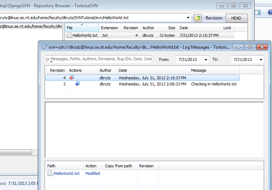Click /HelloWorld.txt changed path entry

point(66,173)
